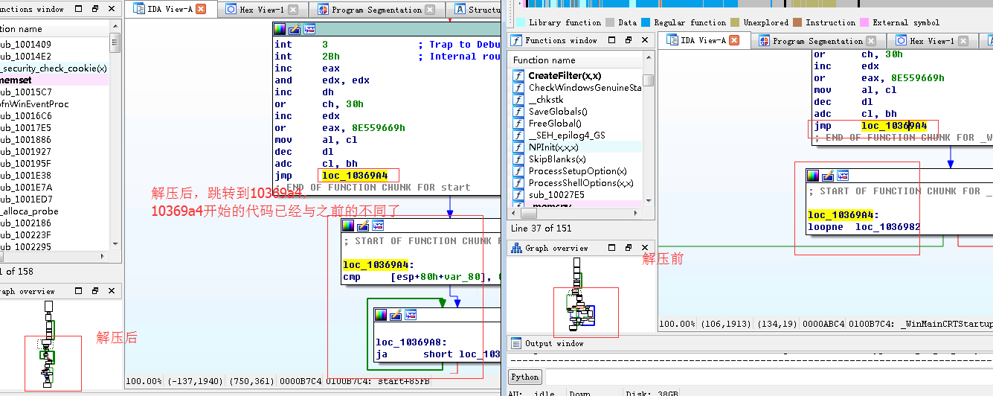
Task: Click the jmp loc_10369A4 target in left graph
Action: 355,176
